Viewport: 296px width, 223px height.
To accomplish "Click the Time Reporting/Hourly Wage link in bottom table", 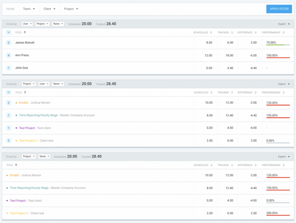I will click(29, 188).
